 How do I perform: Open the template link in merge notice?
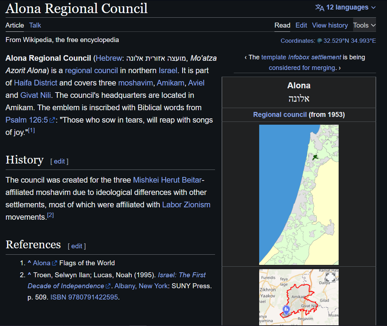pos(273,57)
